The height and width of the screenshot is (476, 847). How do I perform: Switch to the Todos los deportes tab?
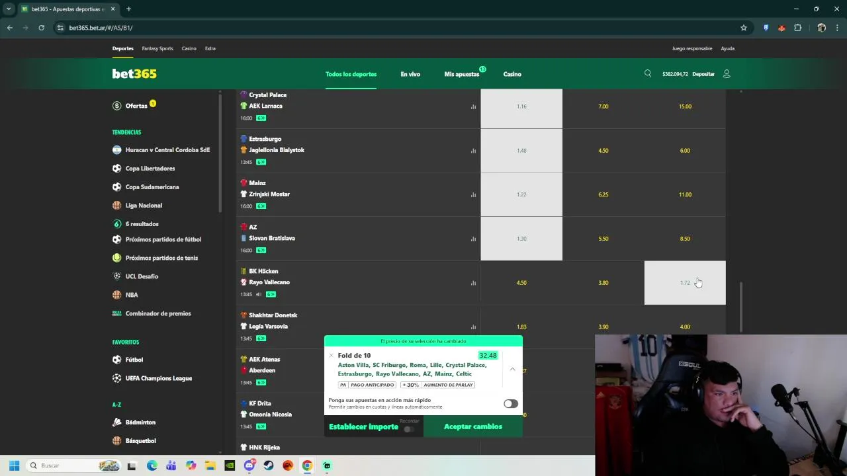[x=351, y=74]
